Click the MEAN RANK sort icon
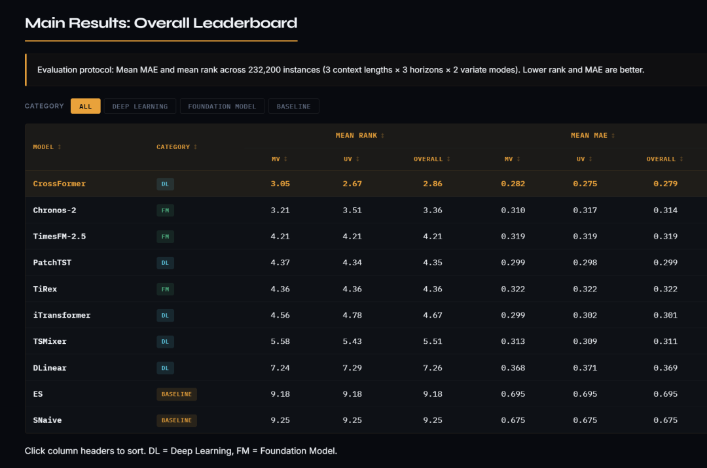This screenshot has width=707, height=468. point(382,135)
